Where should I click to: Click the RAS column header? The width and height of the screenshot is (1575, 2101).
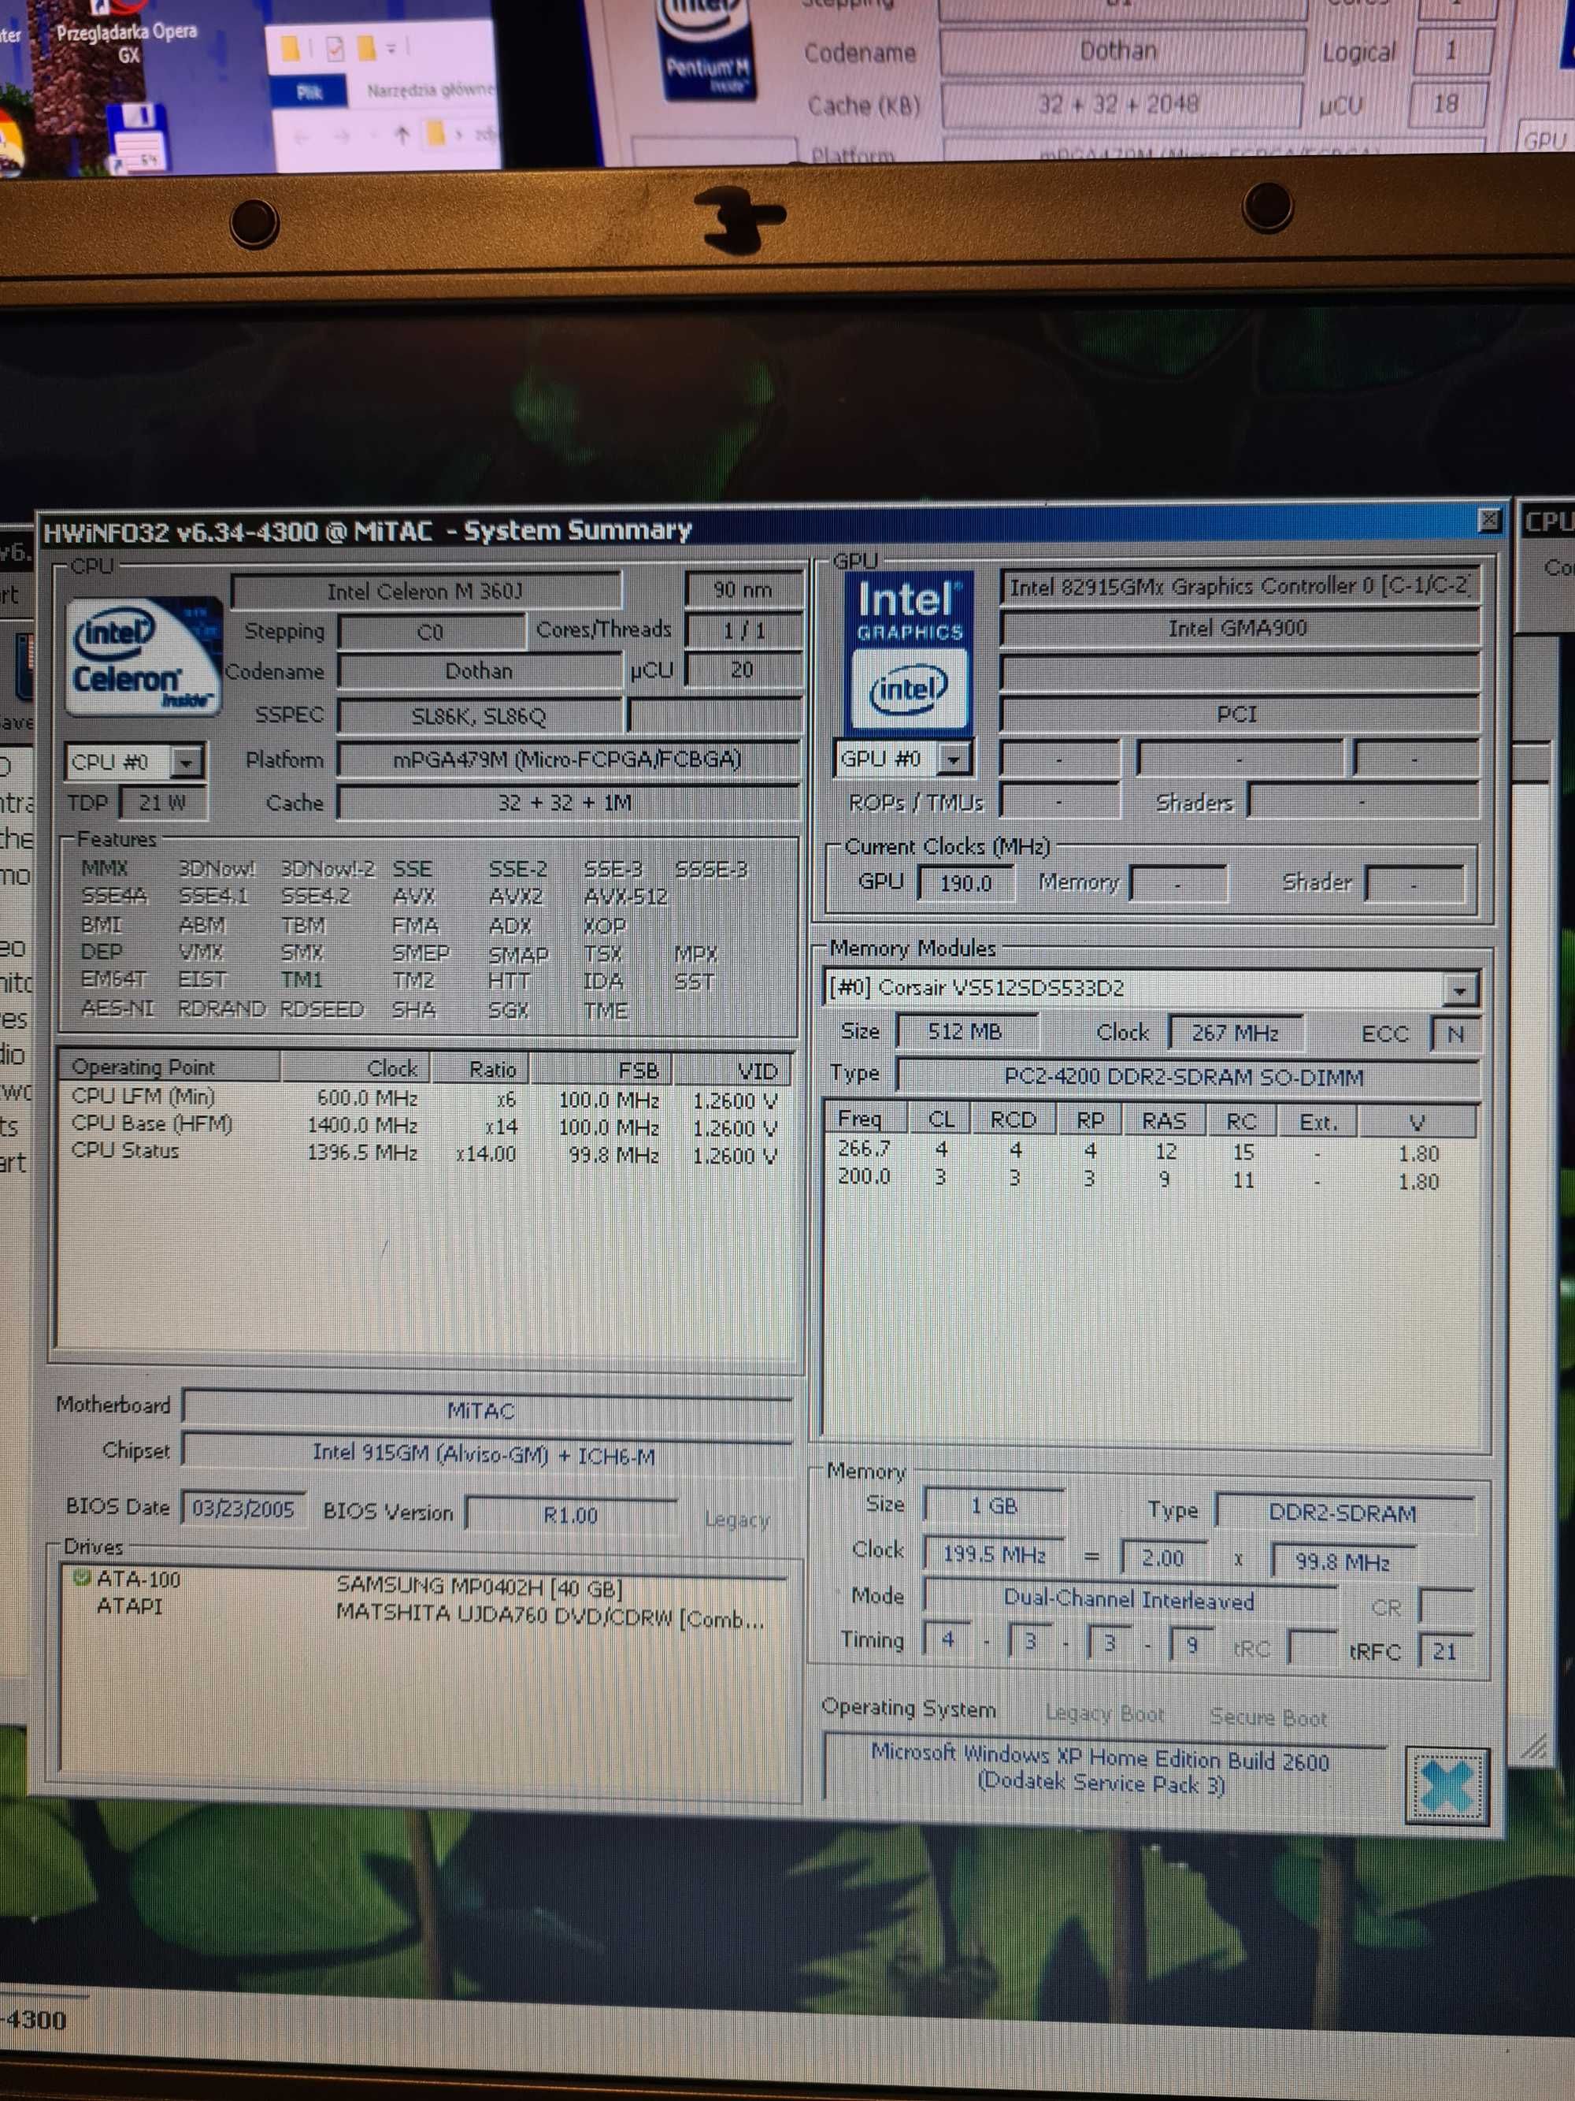coord(1164,1121)
